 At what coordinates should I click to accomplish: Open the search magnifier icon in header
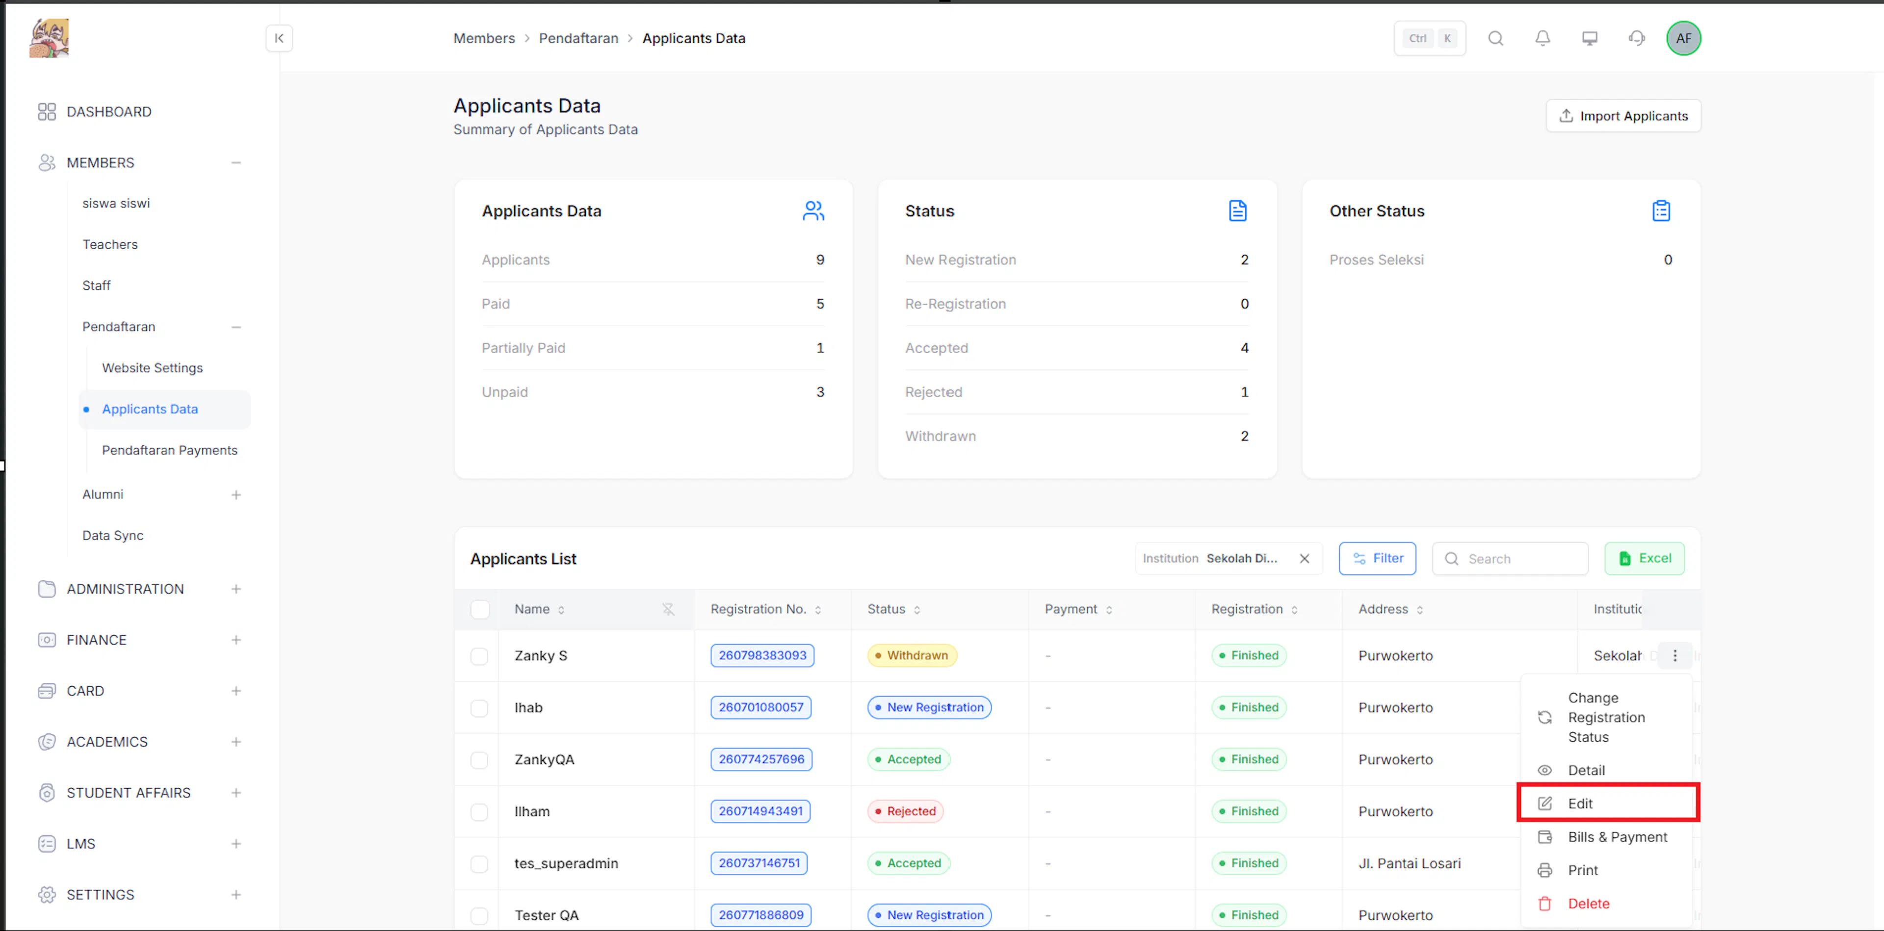(1495, 38)
